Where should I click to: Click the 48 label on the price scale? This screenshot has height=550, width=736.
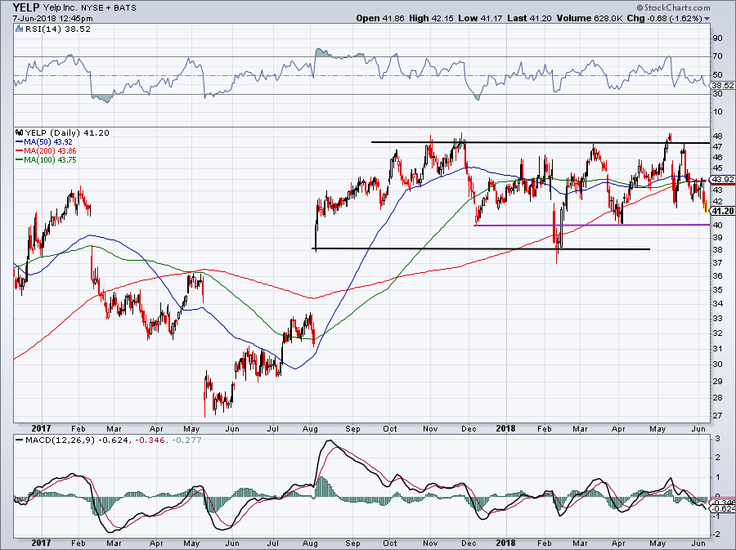pyautogui.click(x=718, y=136)
